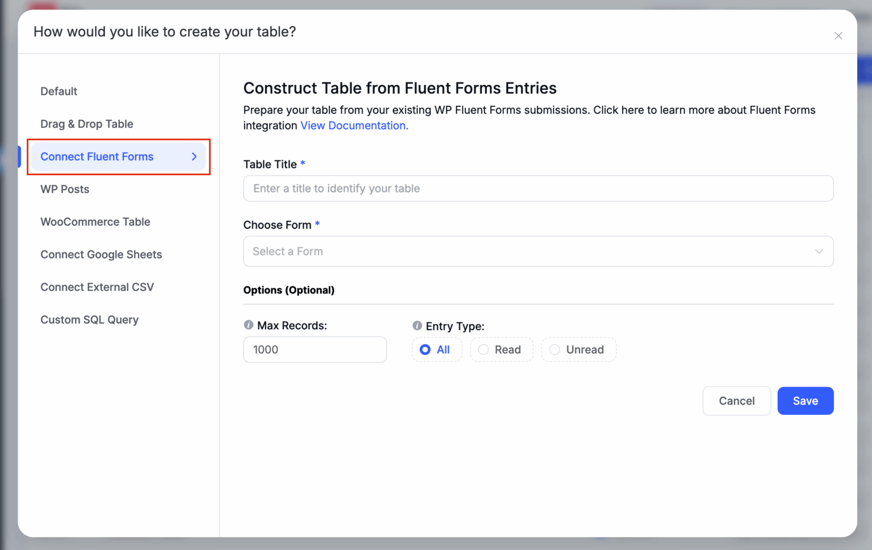
Task: Close the table creation dialog
Action: point(839,35)
